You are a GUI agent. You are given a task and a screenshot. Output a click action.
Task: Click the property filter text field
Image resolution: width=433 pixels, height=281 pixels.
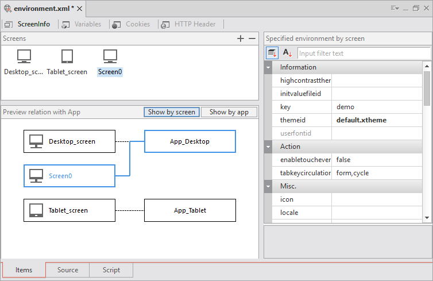point(363,53)
